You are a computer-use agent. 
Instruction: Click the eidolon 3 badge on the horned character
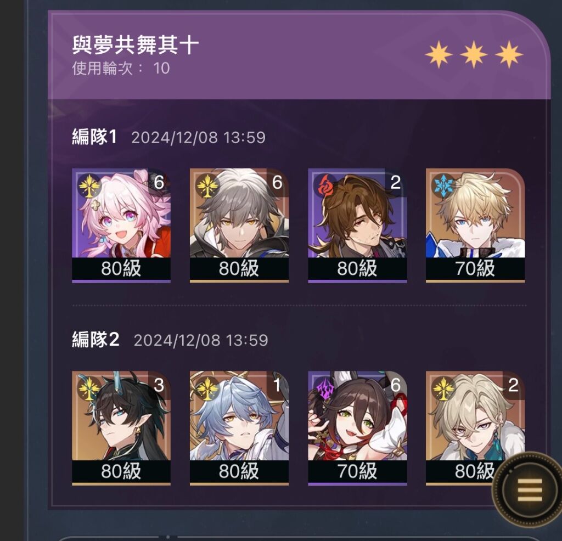pyautogui.click(x=159, y=385)
